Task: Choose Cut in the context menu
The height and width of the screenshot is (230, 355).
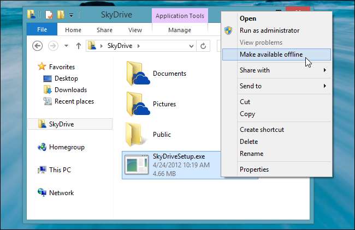Action: coord(276,102)
